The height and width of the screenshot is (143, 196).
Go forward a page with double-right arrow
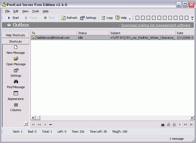[x=186, y=125]
